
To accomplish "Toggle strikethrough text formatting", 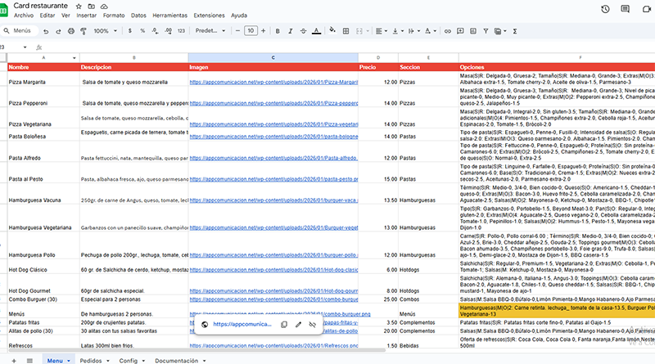I will 301,31.
